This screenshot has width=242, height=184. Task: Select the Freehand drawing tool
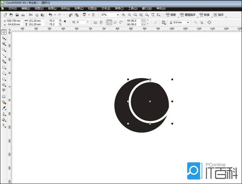pyautogui.click(x=4, y=55)
